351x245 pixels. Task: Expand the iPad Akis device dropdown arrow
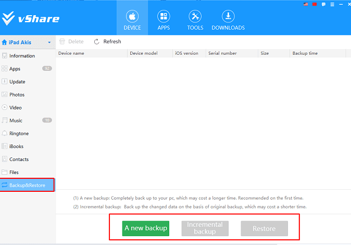click(x=49, y=42)
